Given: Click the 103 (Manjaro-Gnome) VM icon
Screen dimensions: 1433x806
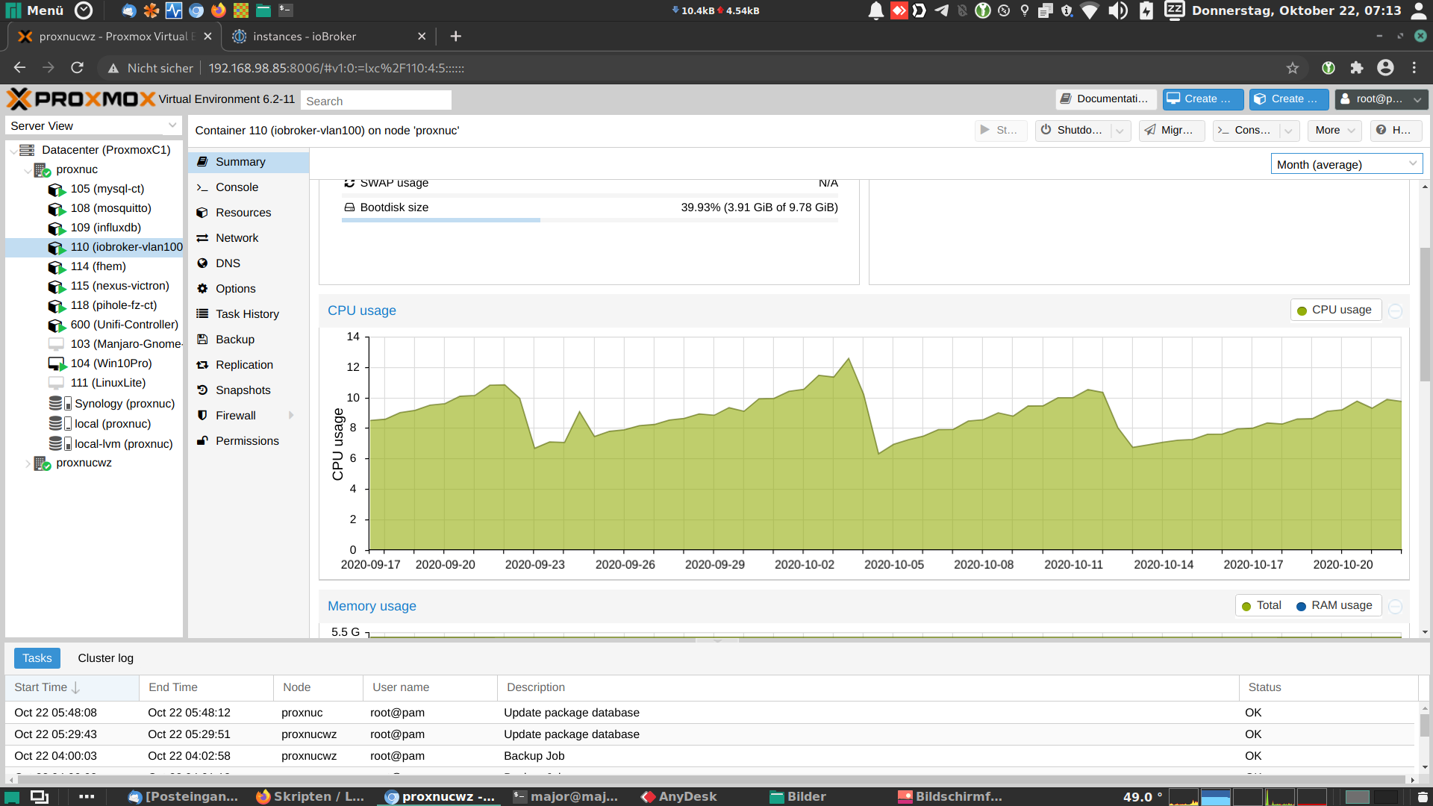Looking at the screenshot, I should (x=56, y=344).
